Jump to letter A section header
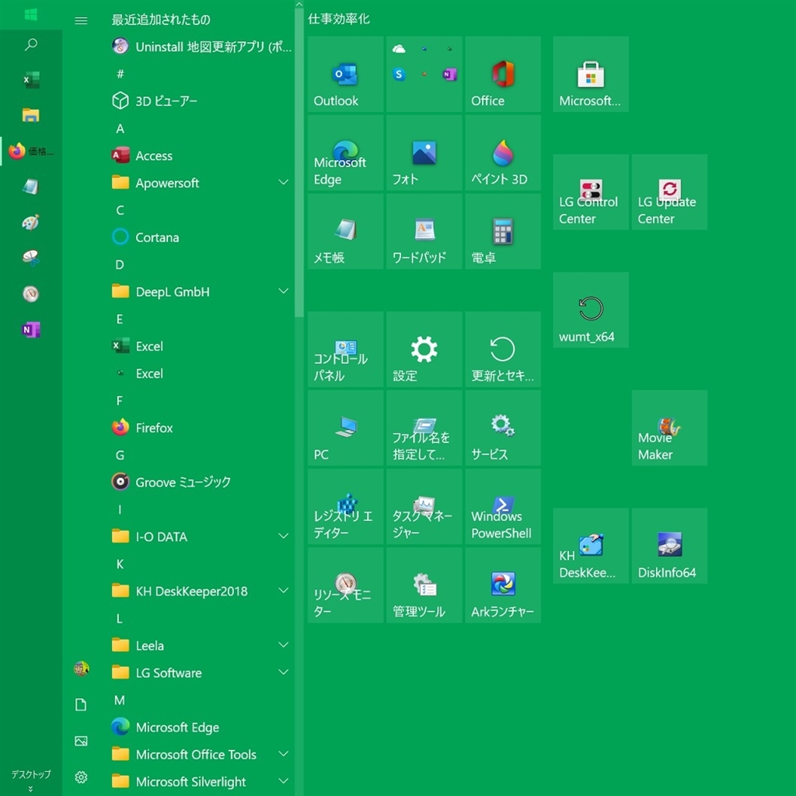Image resolution: width=796 pixels, height=796 pixels. (x=120, y=128)
